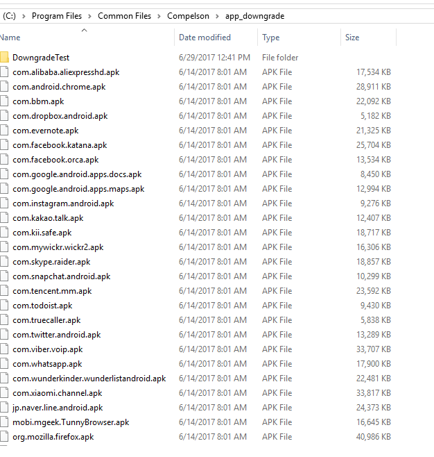Go to Program Files in address bar
This screenshot has height=457, width=434.
pos(57,16)
